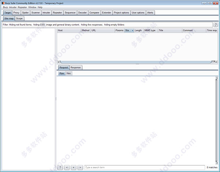Image resolution: width=220 pixels, height=172 pixels.
Task: Open the Burp menu
Action: click(x=5, y=7)
